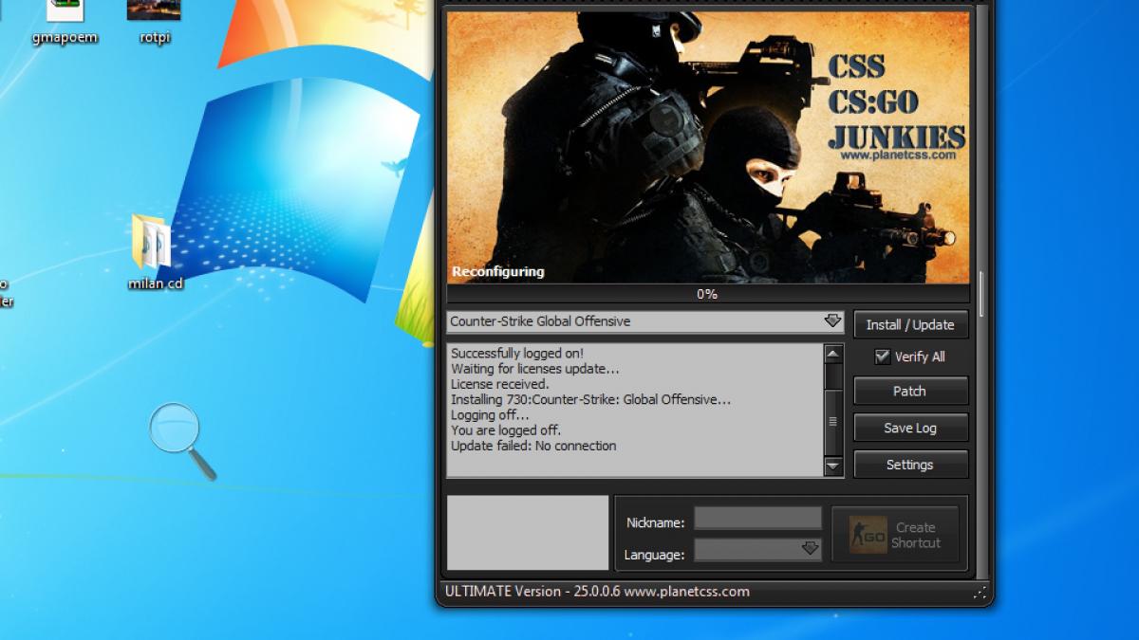The height and width of the screenshot is (640, 1139).
Task: Click the Install / Update button
Action: 910,324
